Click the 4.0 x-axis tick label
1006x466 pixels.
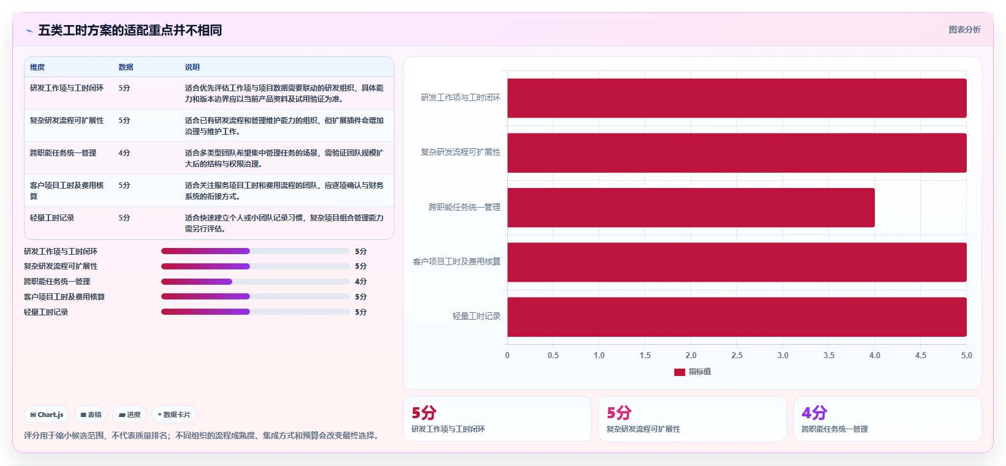pyautogui.click(x=874, y=355)
